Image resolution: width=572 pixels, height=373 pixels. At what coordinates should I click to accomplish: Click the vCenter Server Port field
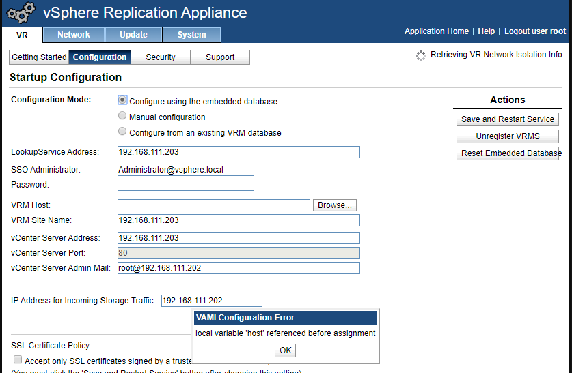click(239, 253)
